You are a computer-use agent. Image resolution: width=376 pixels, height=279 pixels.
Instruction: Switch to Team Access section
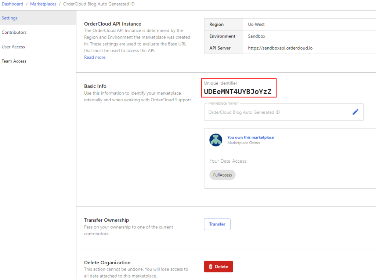coord(14,61)
